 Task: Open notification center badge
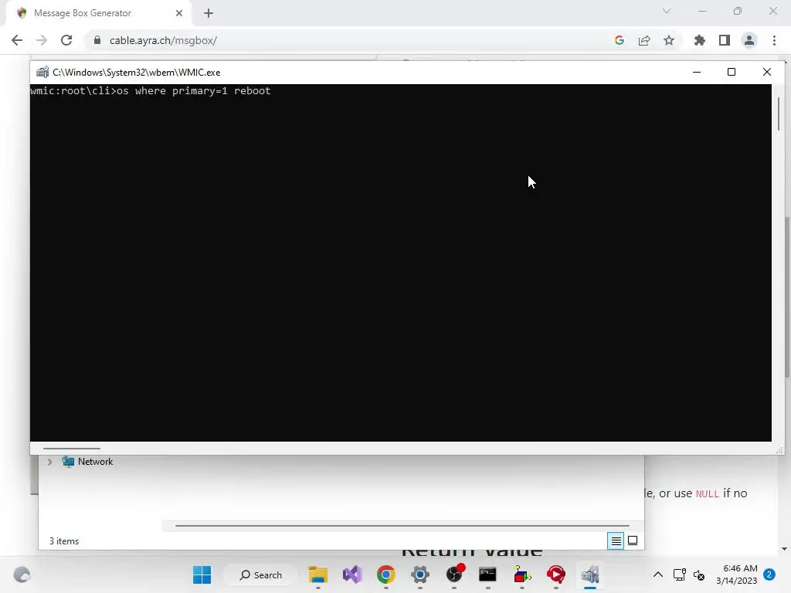tap(769, 574)
